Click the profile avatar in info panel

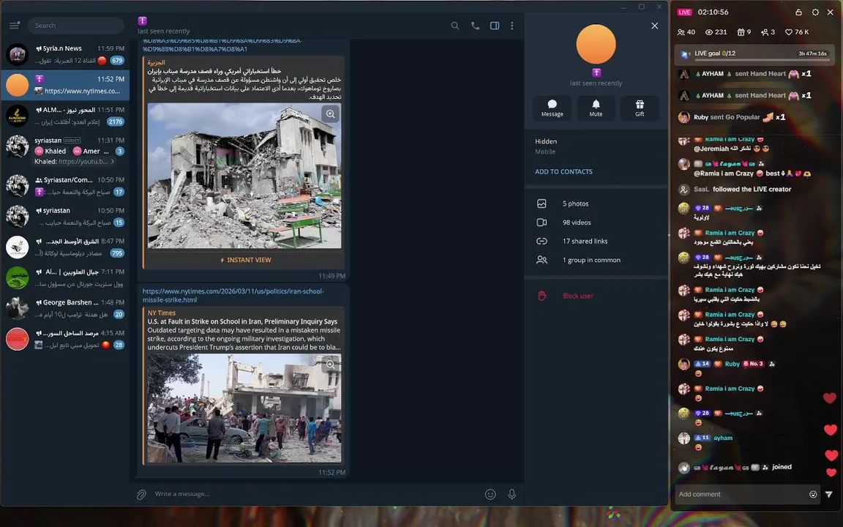(x=596, y=44)
